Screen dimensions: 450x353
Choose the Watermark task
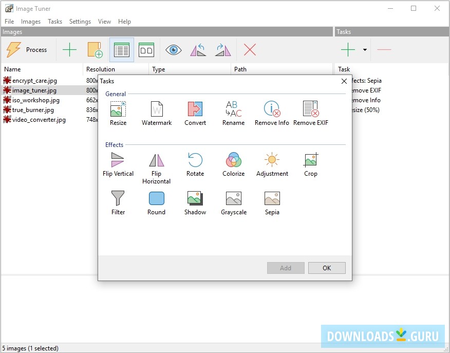tap(157, 113)
